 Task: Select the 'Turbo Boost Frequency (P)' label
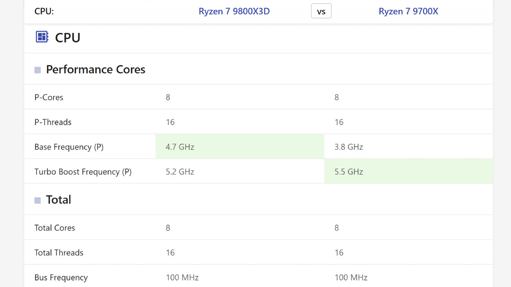[83, 172]
